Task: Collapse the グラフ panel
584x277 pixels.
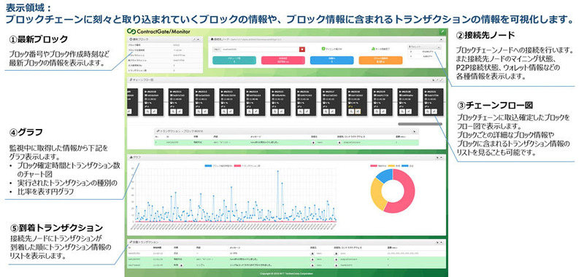Action: point(442,157)
